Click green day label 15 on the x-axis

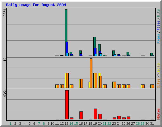(76, 124)
